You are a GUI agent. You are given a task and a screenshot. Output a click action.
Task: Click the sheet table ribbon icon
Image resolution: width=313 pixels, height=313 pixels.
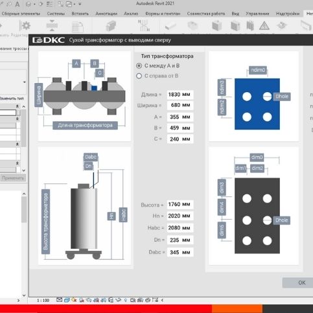coord(78,27)
